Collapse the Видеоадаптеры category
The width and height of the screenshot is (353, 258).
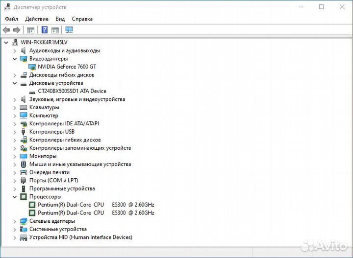(x=15, y=59)
